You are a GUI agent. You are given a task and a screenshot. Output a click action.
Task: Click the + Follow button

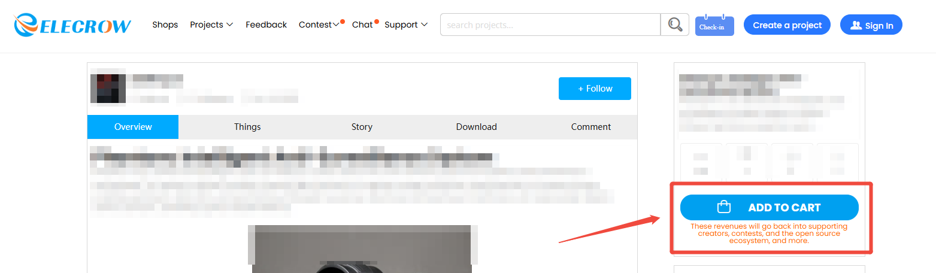click(595, 89)
